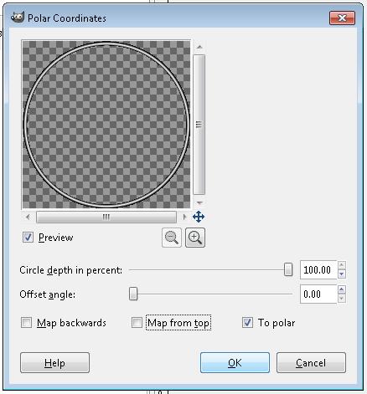Image resolution: width=367 pixels, height=394 pixels.
Task: Decrease Circle depth with down stepper arrow
Action: tap(342, 274)
